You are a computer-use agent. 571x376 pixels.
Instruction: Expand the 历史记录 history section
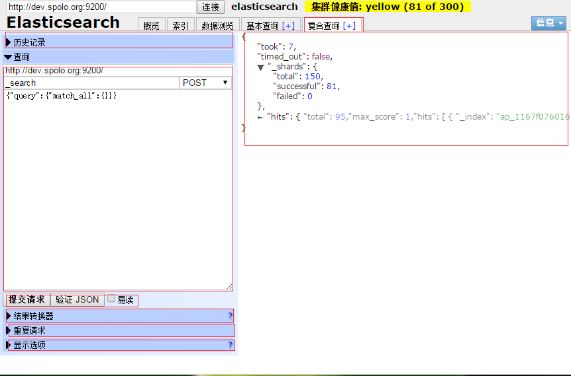pyautogui.click(x=119, y=42)
